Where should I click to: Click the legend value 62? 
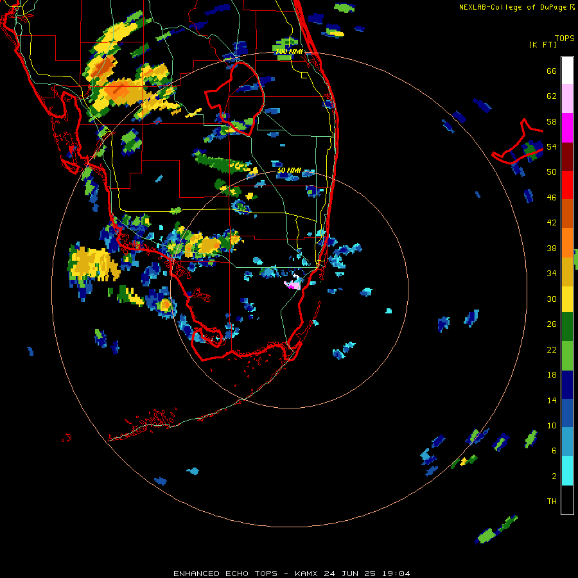(x=552, y=96)
